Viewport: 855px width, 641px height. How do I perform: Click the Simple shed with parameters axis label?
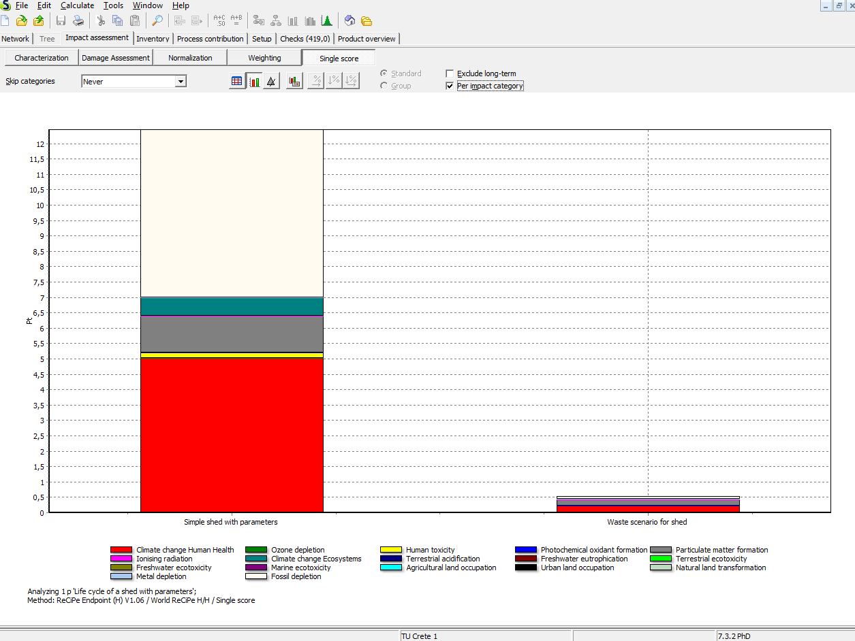click(231, 522)
